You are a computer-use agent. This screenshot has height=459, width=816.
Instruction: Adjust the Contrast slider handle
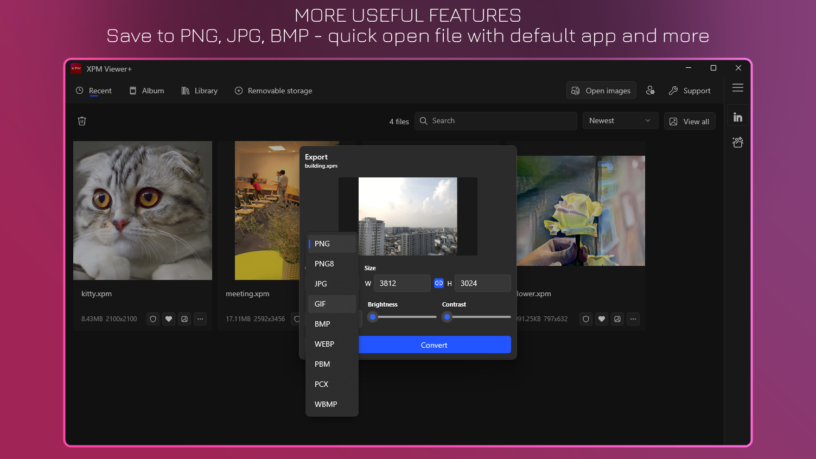[447, 317]
